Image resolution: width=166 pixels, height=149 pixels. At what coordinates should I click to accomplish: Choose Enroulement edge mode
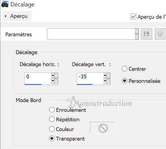(x=52, y=110)
